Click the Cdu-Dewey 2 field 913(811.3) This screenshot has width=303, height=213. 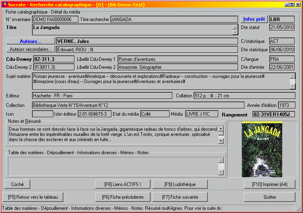tap(54, 67)
